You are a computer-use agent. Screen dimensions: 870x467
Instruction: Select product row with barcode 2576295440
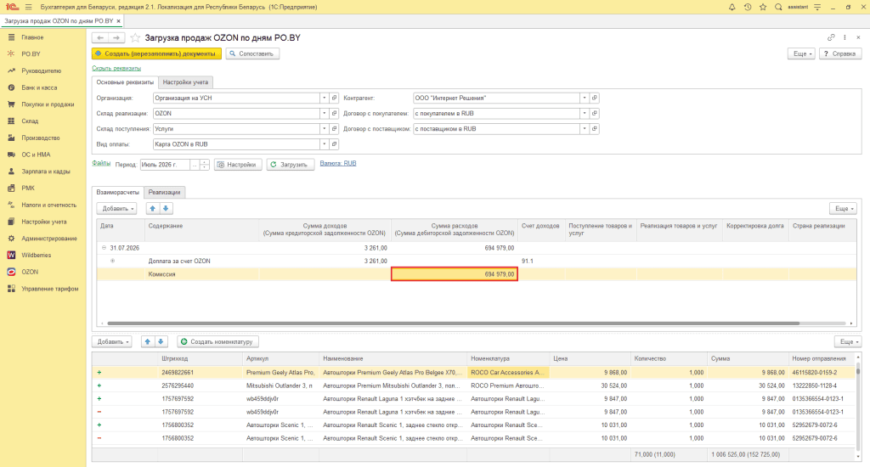point(474,385)
